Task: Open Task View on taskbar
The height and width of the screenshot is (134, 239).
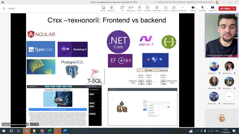Action: (19, 131)
